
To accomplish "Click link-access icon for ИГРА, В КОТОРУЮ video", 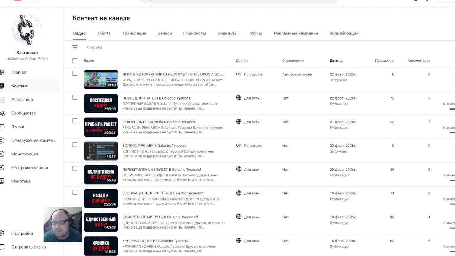I will (x=239, y=74).
